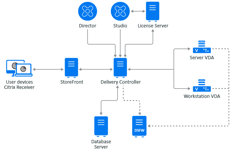Click the 'Database Server' label
233x150 pixels.
101,144
